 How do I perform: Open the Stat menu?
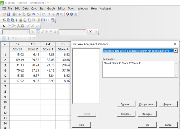pos(42,8)
